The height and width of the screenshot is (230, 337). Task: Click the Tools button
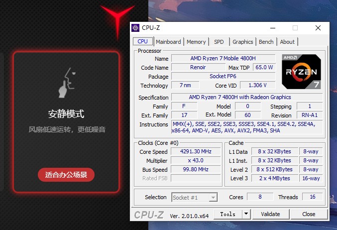pos(227,214)
